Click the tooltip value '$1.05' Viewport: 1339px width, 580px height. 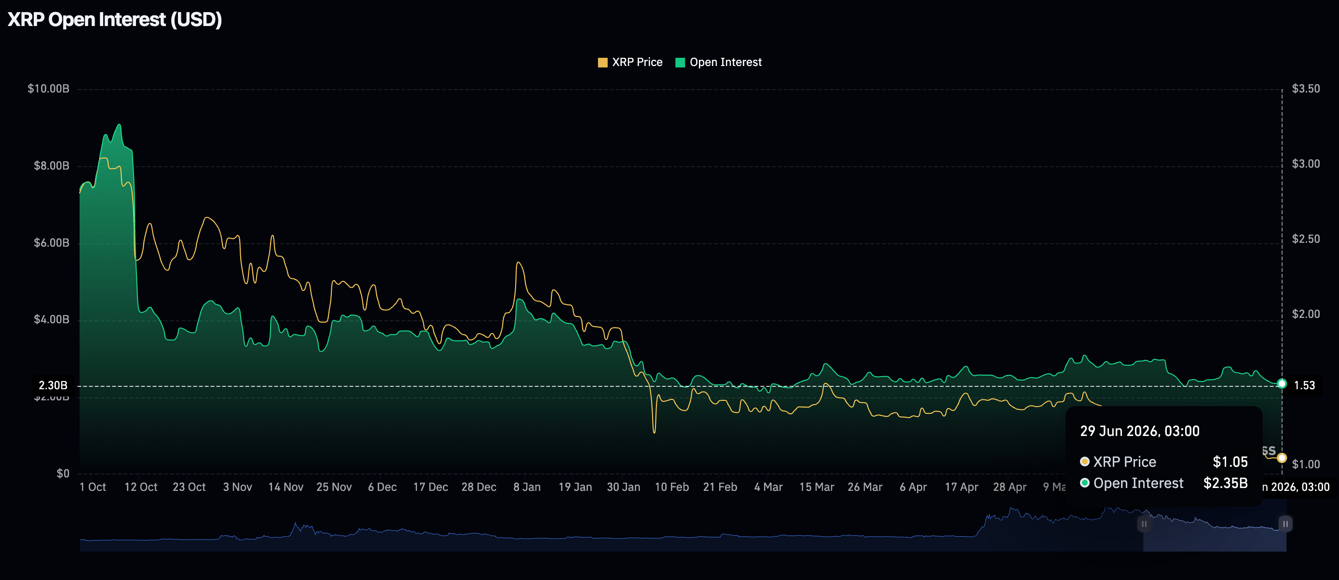point(1230,461)
